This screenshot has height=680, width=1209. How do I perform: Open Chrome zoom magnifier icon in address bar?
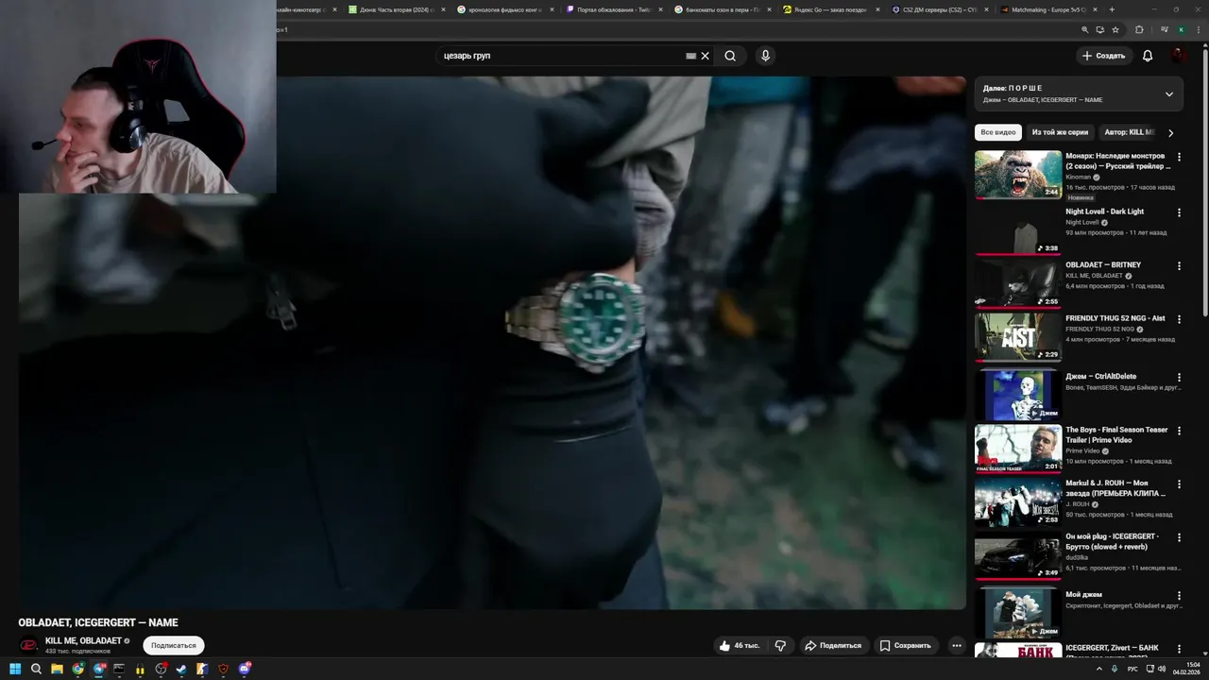(1084, 29)
